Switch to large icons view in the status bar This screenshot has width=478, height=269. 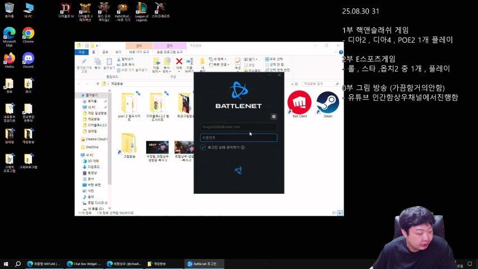click(340, 212)
